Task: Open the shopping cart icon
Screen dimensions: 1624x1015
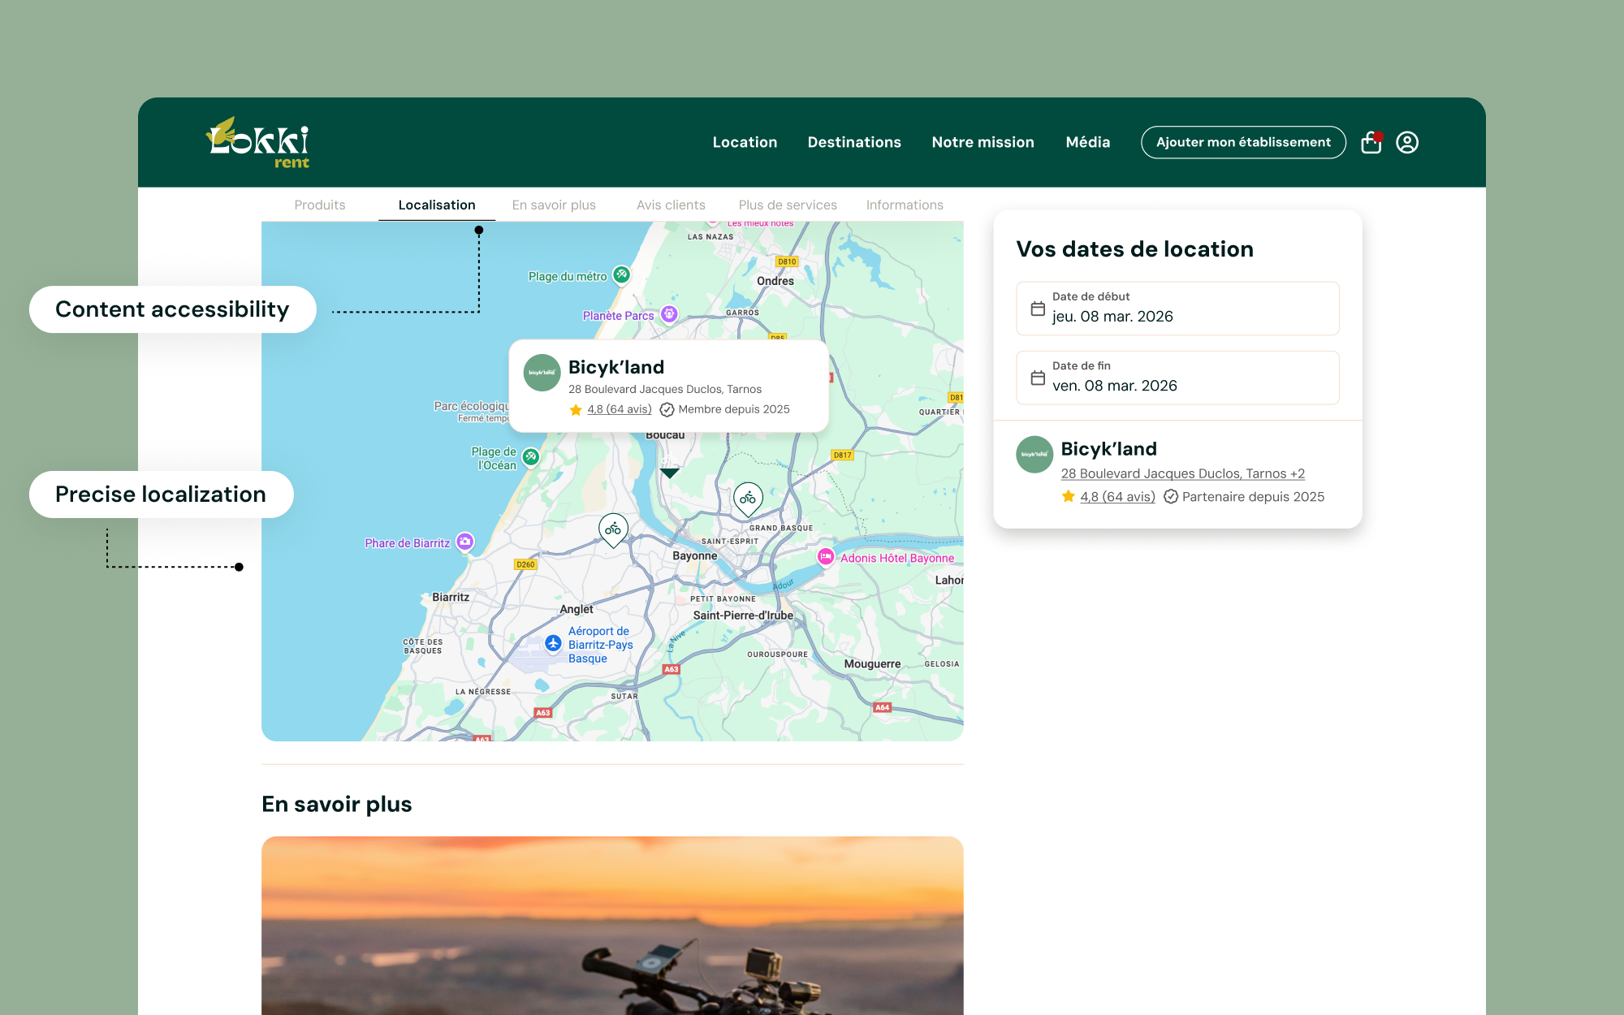Action: point(1371,142)
